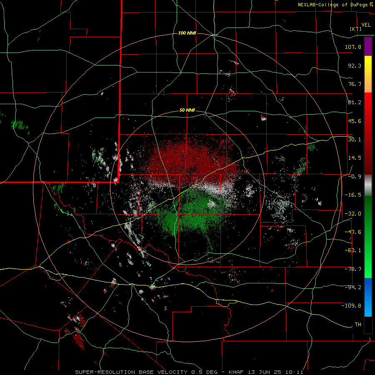Click the TH threshold label

click(358, 325)
